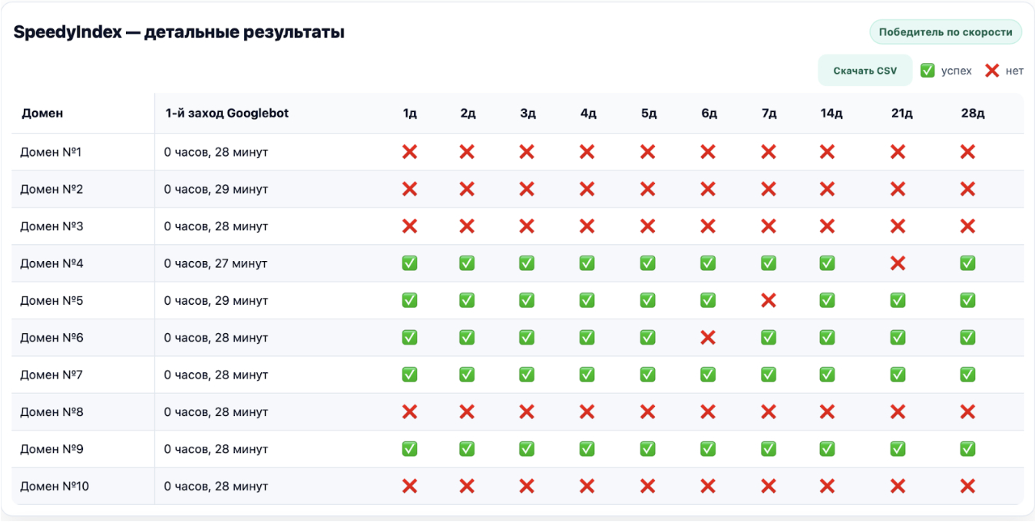Image resolution: width=1035 pixels, height=522 pixels.
Task: Click the green success icon in legend
Action: (928, 71)
